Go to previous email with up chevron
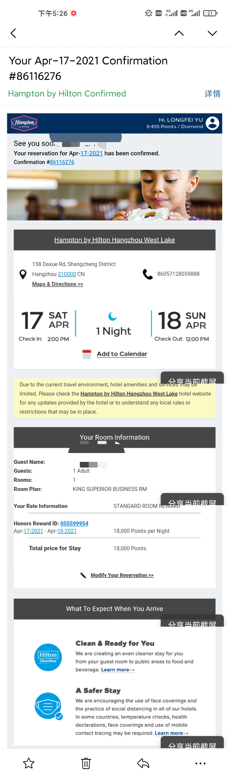 179,33
